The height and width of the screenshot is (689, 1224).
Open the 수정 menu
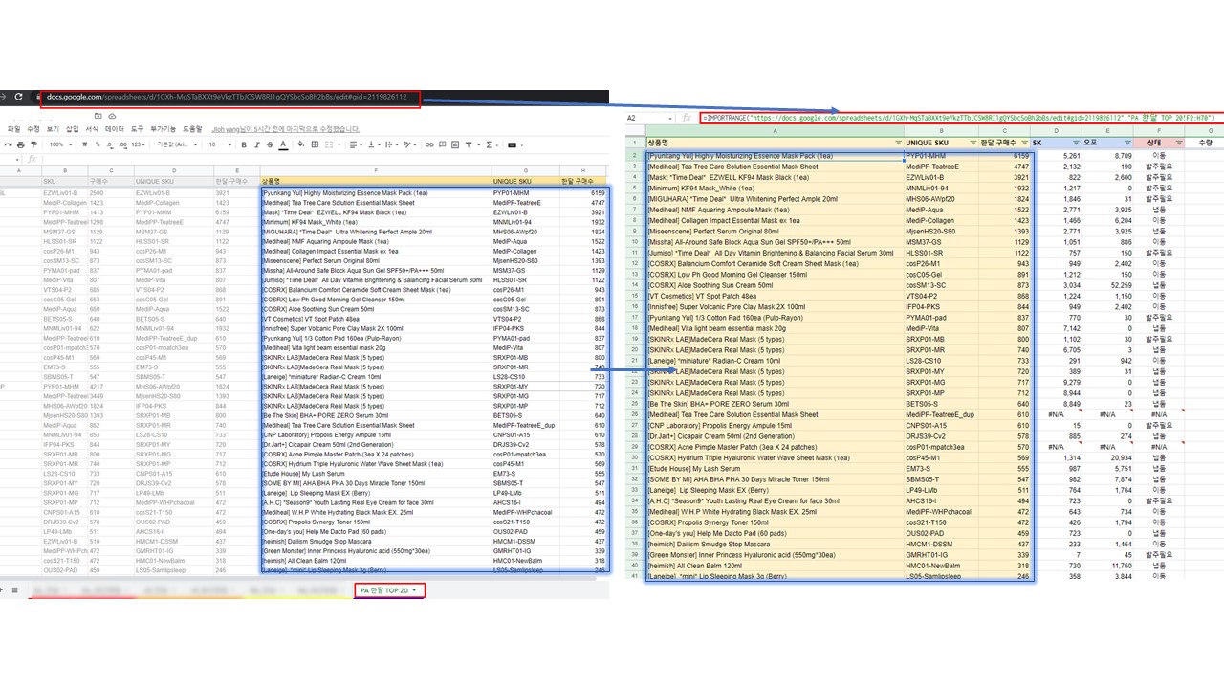[33, 129]
